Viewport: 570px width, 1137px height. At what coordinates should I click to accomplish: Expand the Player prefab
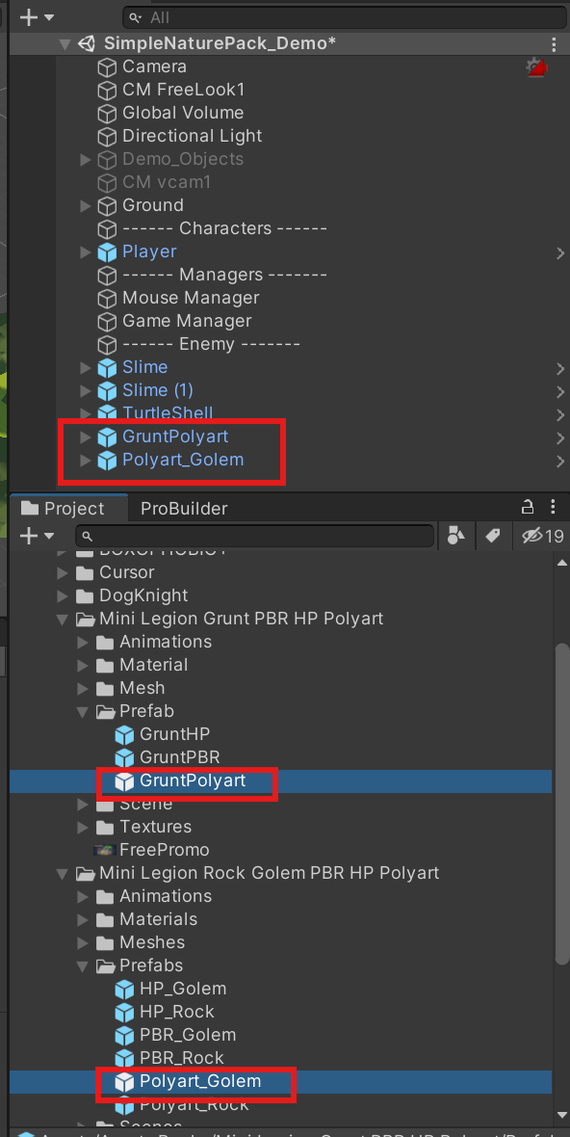(86, 252)
